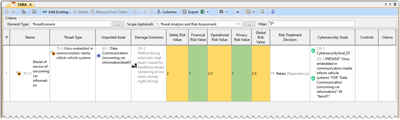Open the filter funnel options dropdown
The width and height of the screenshot is (400, 120).
coord(271,24)
